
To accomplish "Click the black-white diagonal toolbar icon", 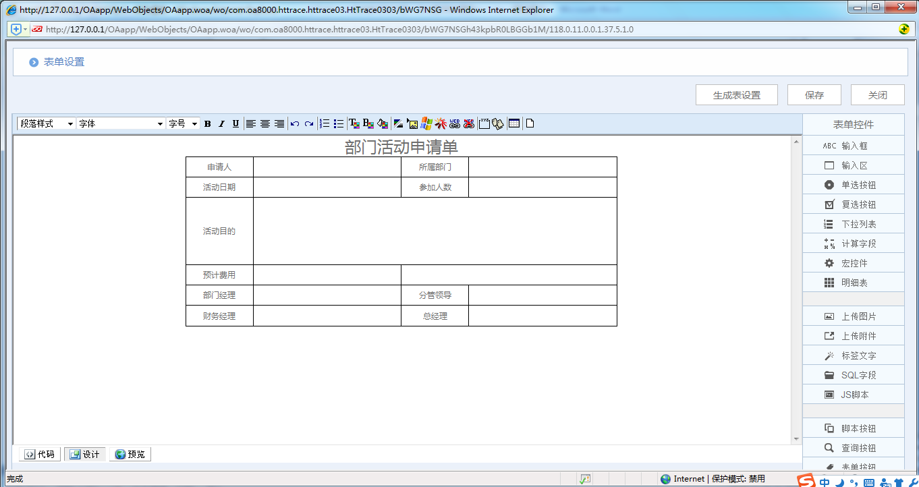I will click(x=398, y=123).
